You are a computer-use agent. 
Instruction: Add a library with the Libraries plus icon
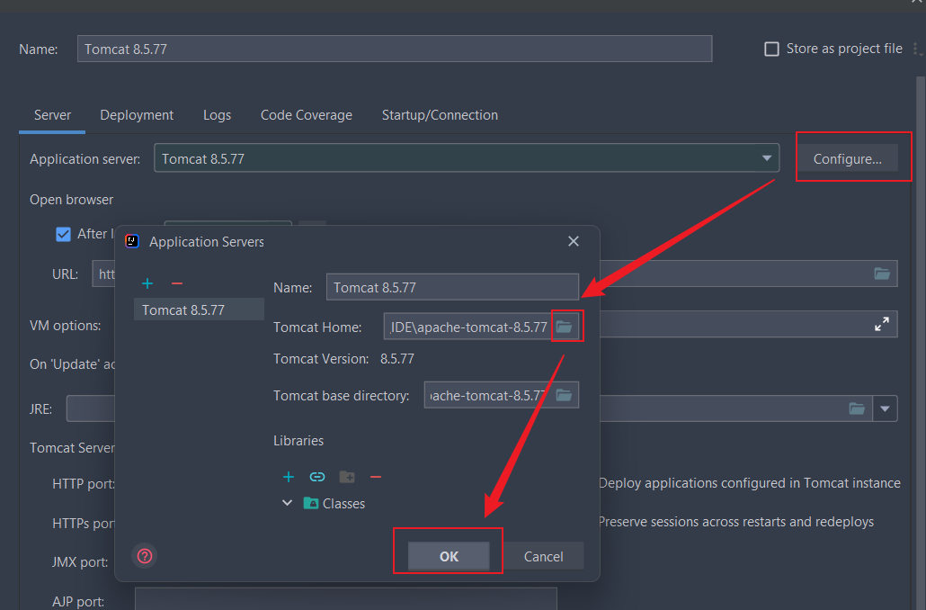pyautogui.click(x=289, y=477)
